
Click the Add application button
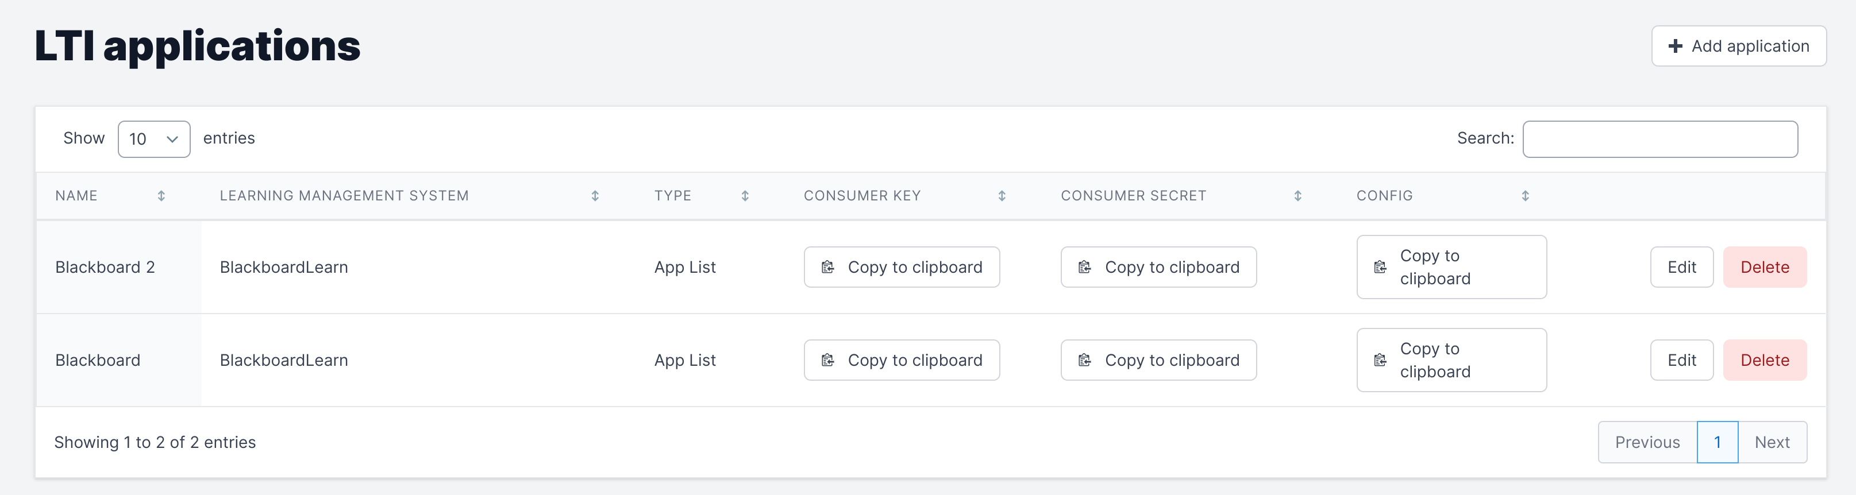pos(1739,46)
